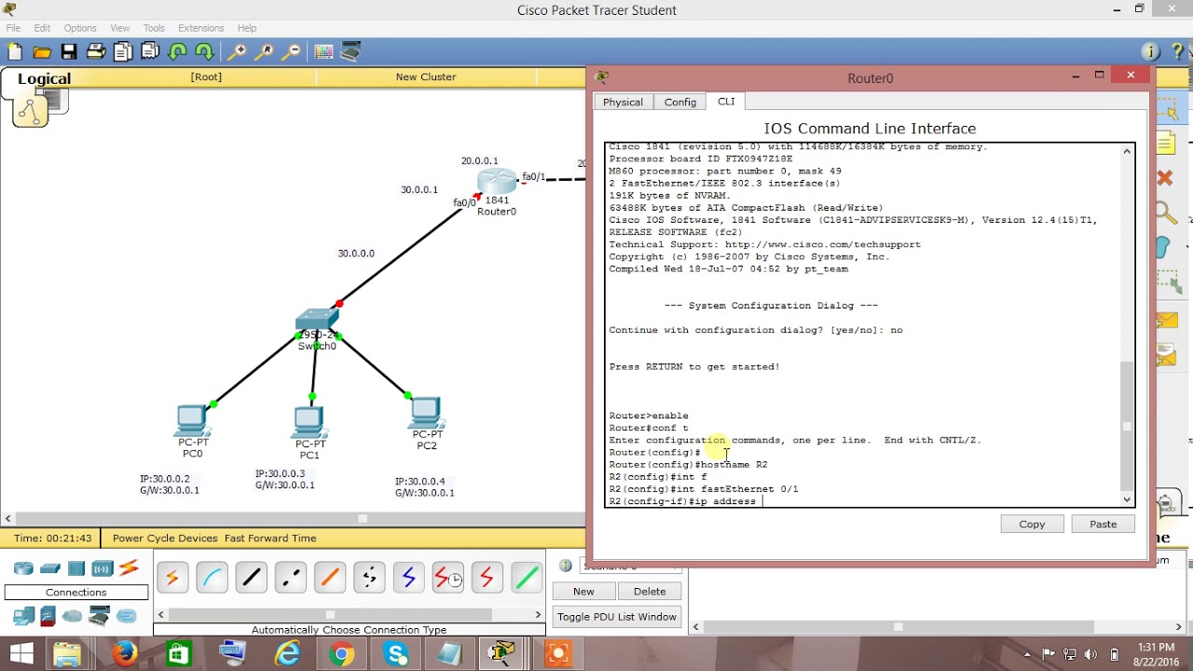
Task: Select the End Devices category icon
Action: 23,616
